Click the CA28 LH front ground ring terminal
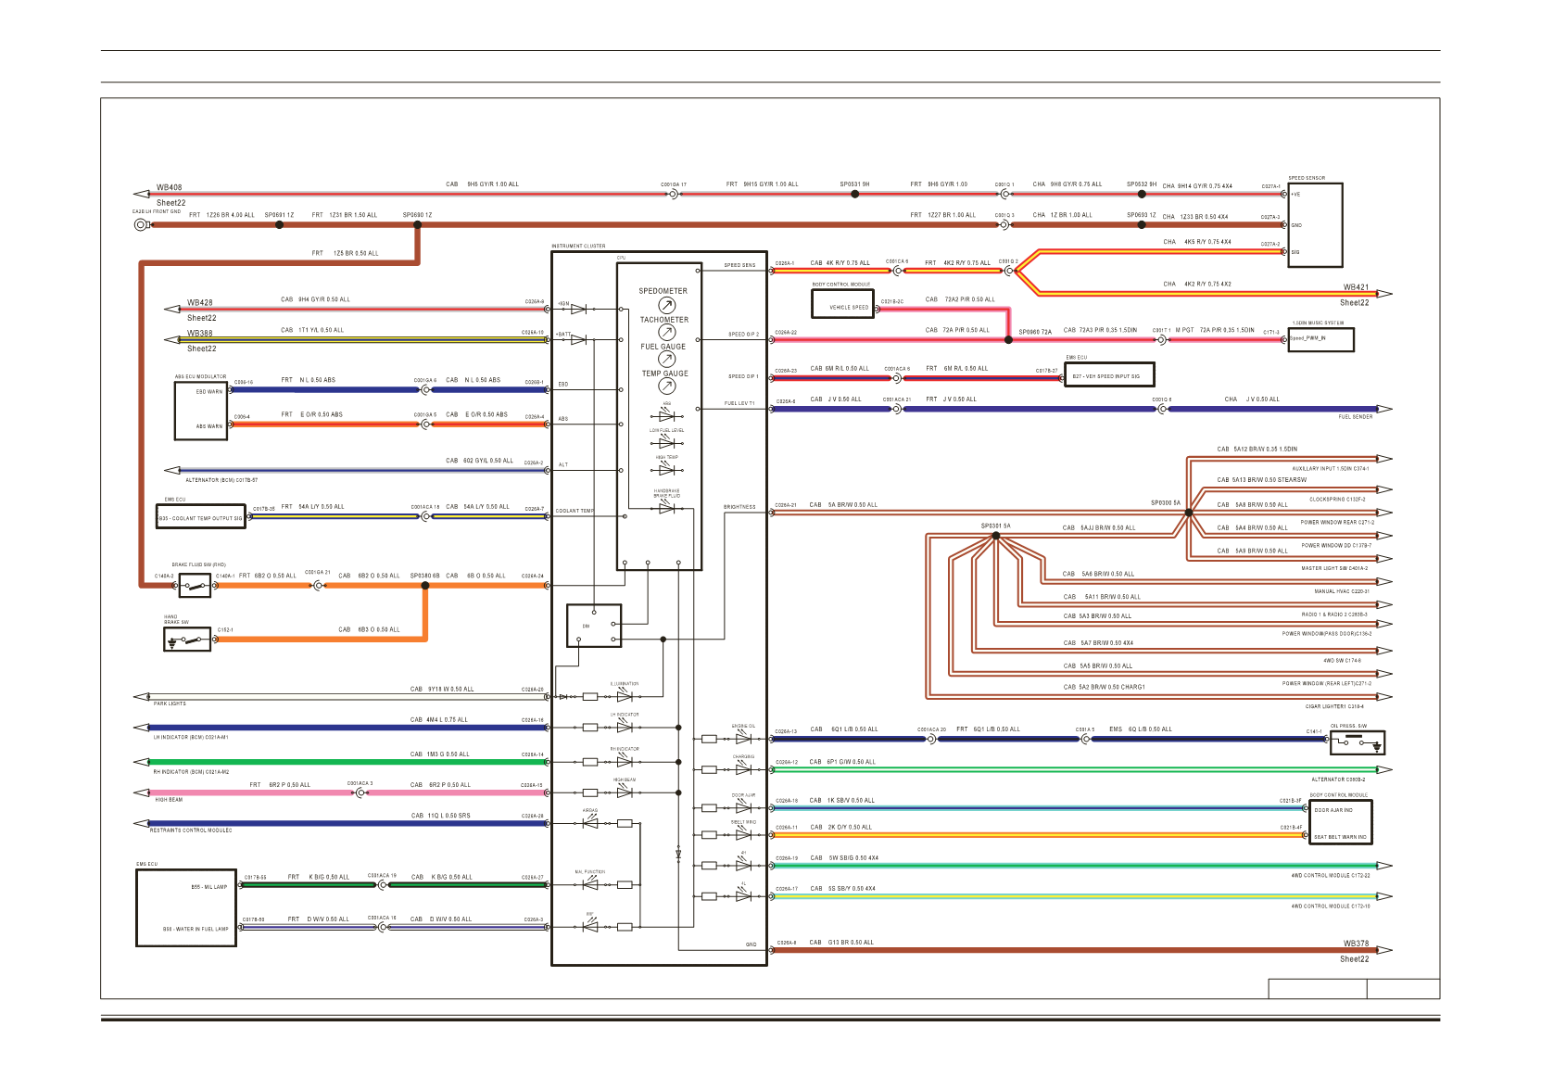The image size is (1541, 1090). click(x=141, y=224)
